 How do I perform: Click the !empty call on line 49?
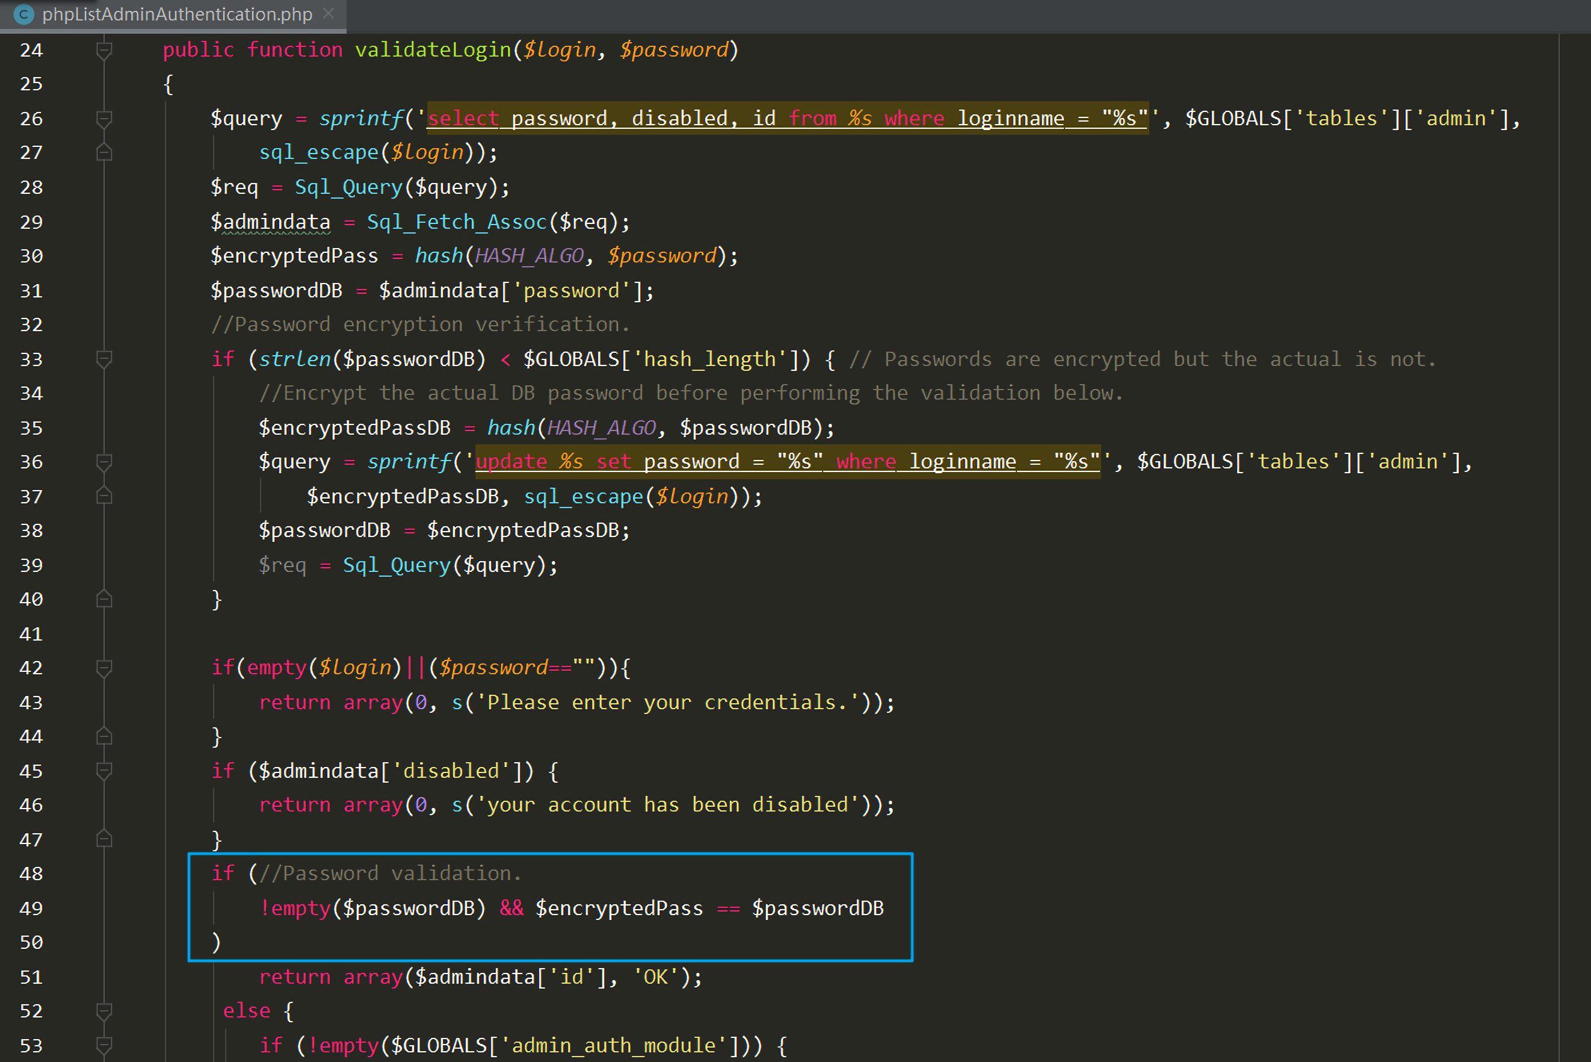[295, 908]
